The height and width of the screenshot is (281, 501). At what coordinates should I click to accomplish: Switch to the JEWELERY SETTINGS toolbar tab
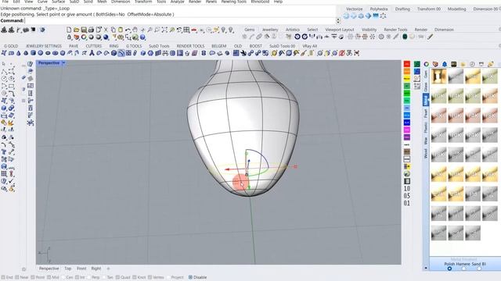pos(44,46)
